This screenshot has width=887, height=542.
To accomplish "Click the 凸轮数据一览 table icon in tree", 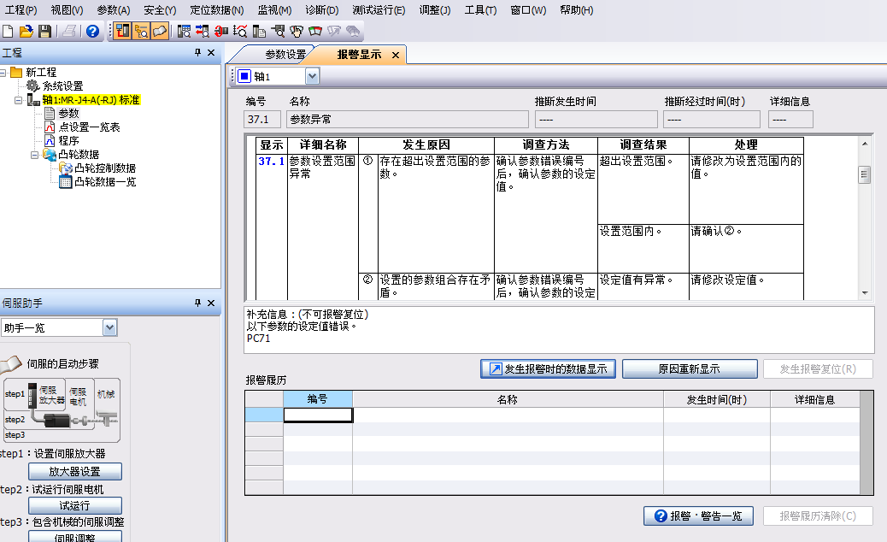I will point(65,182).
